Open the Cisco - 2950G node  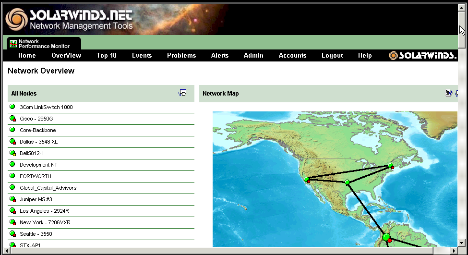click(x=36, y=119)
